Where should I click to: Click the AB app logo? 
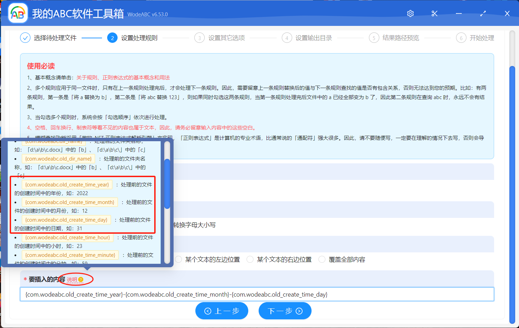(x=18, y=13)
